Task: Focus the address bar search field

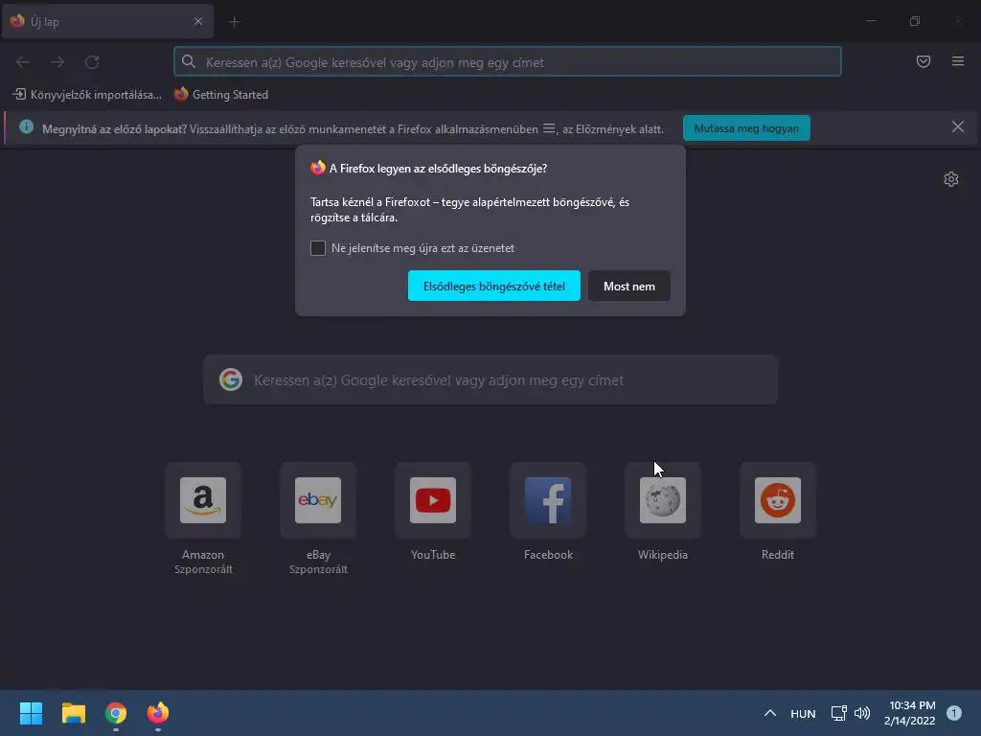Action: click(508, 62)
